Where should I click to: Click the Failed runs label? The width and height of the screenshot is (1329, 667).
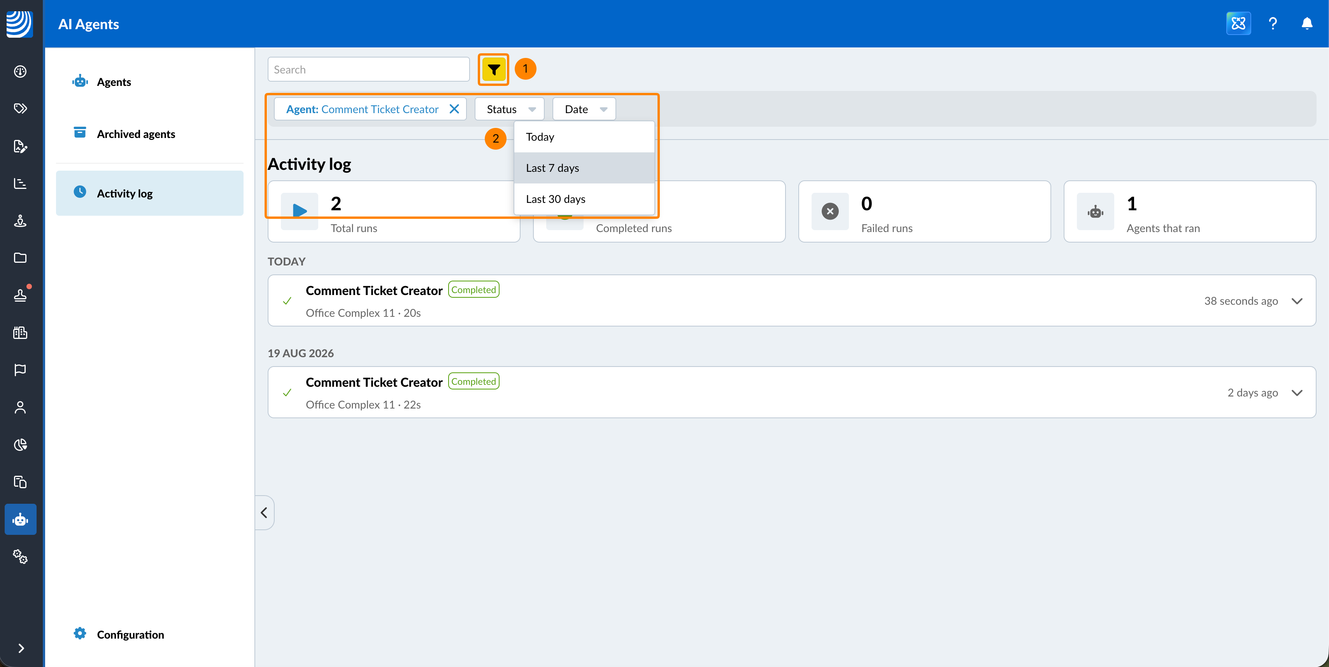tap(887, 228)
